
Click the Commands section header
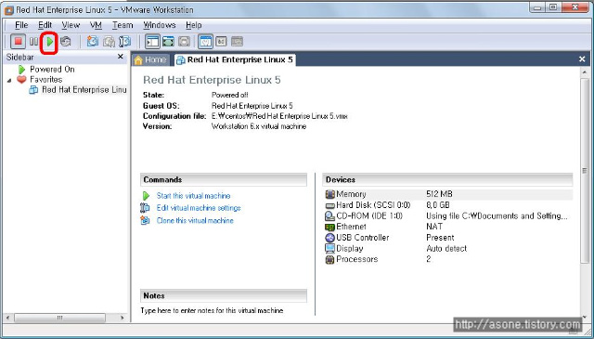224,180
